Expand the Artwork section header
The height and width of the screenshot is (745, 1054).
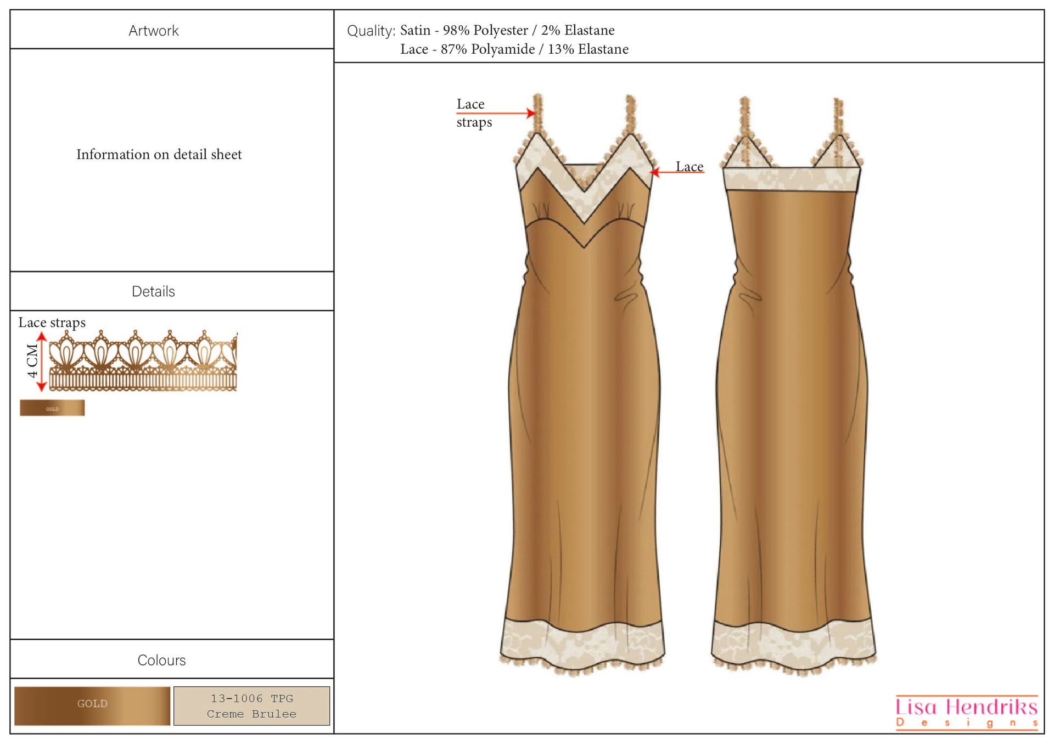coord(154,30)
